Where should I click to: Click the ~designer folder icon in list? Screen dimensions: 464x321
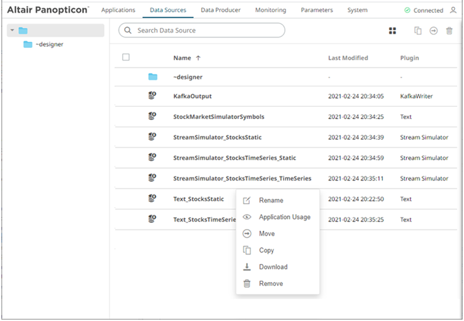pos(153,77)
